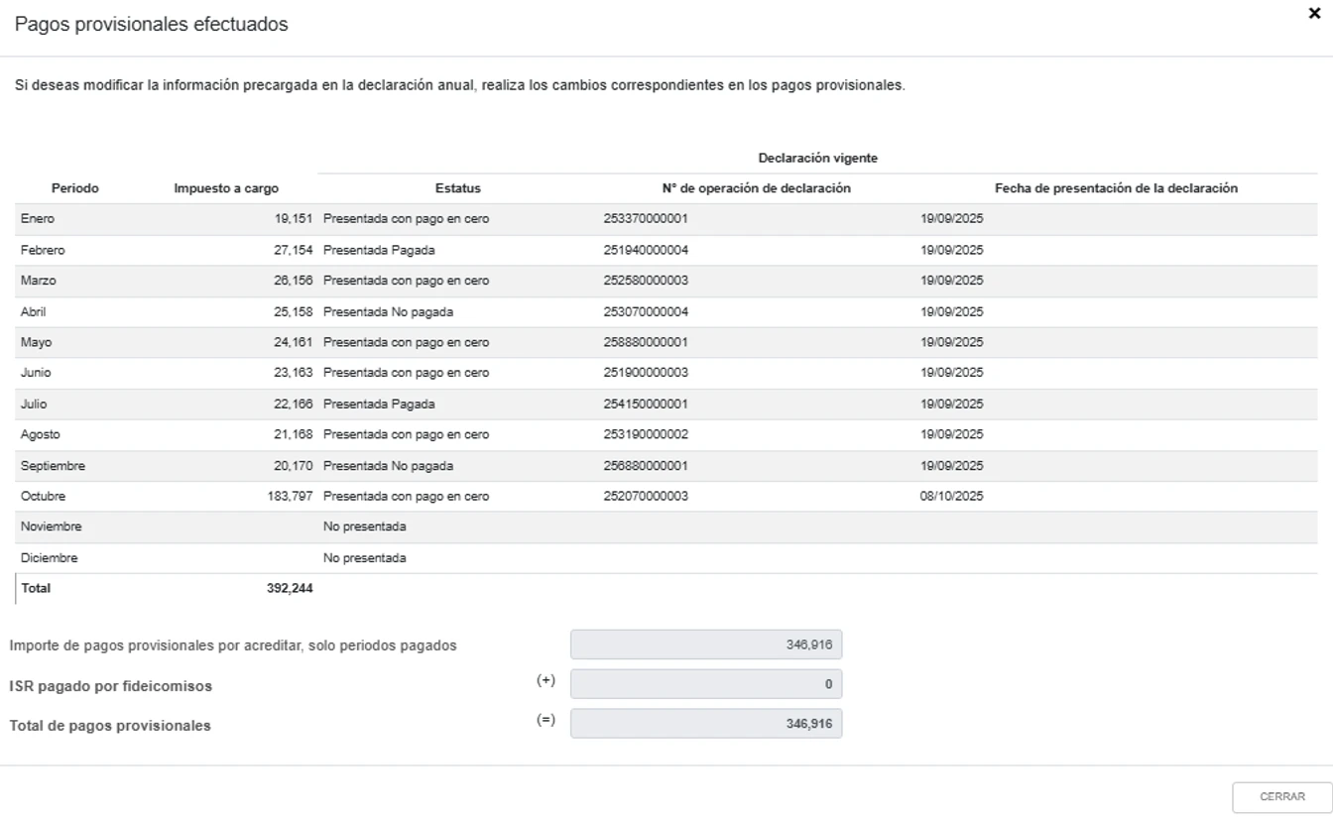Click the Diciembre period cell
The height and width of the screenshot is (820, 1333).
click(50, 558)
